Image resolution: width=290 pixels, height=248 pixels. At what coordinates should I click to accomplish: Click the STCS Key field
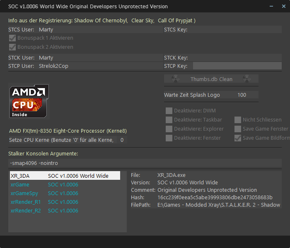(237, 29)
